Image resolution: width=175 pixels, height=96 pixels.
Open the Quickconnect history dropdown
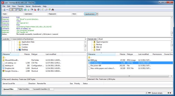click(x=97, y=14)
